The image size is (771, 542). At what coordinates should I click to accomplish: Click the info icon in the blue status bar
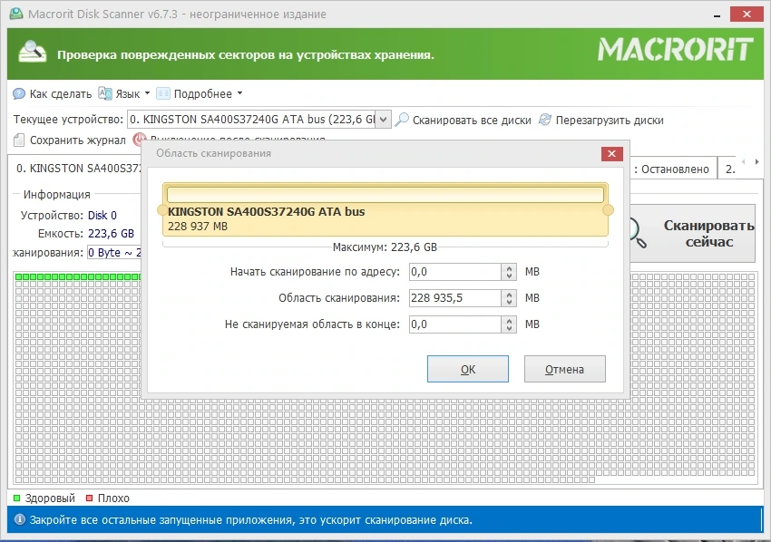(x=20, y=519)
